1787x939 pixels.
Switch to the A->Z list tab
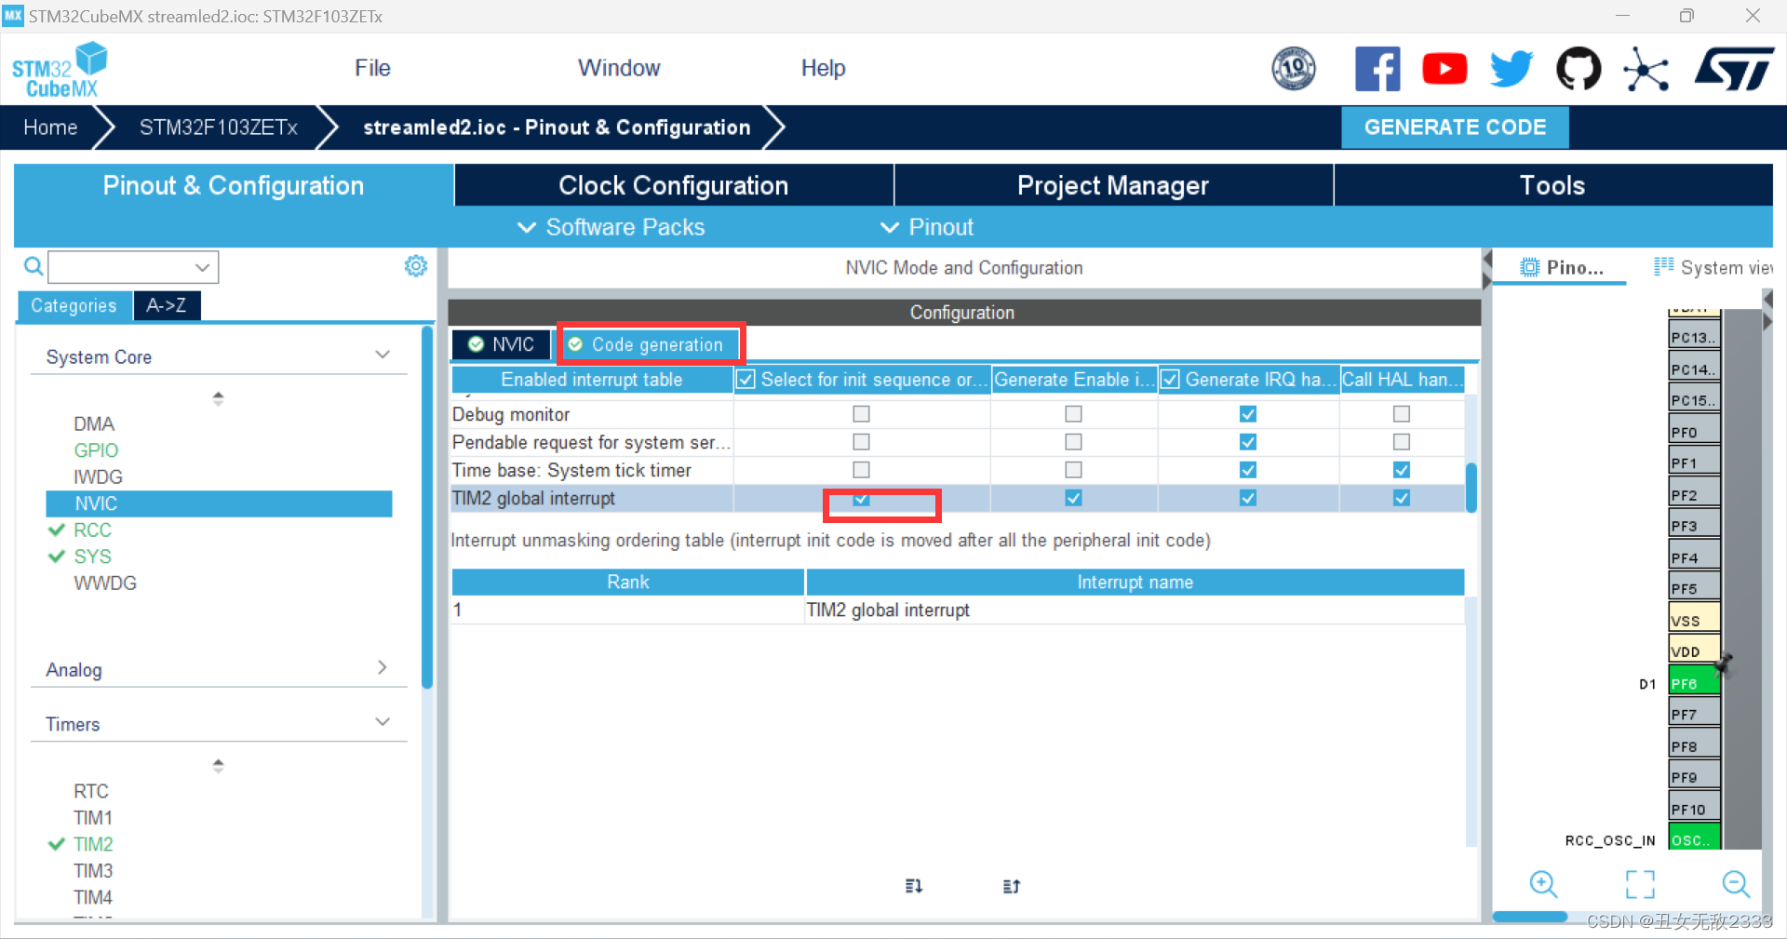tap(167, 305)
